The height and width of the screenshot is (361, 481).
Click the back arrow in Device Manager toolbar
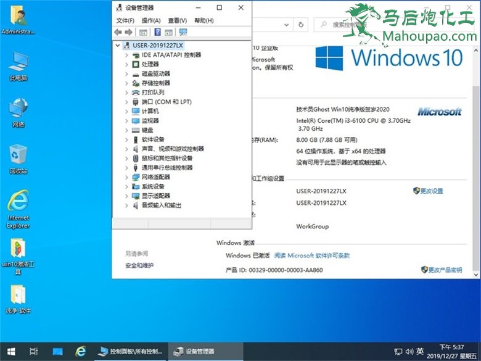pyautogui.click(x=118, y=32)
